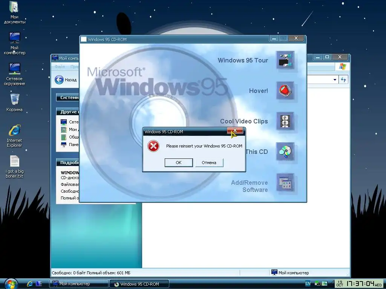Click the first tray icon after EN indicator
The image size is (386, 289).
(x=317, y=284)
